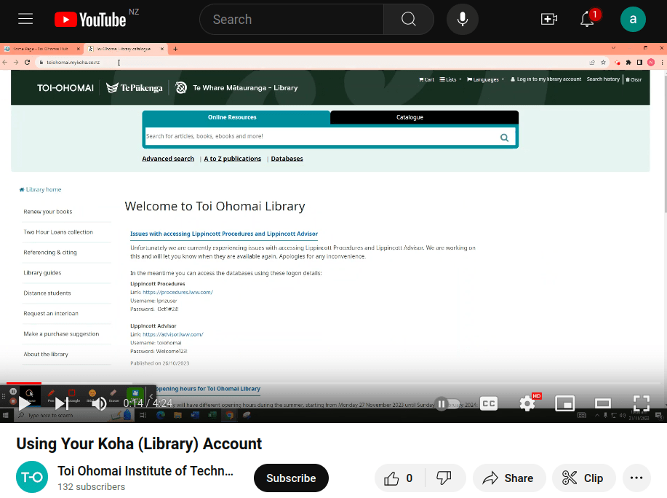This screenshot has width=667, height=498.
Task: Expand the Languages dropdown
Action: click(x=485, y=79)
